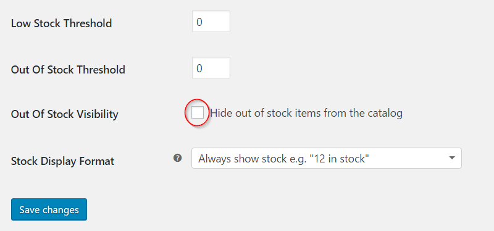Screen dimensions: 494x231
Task: Click the 'Hide out of stock items from the catalog' label
Action: point(306,113)
